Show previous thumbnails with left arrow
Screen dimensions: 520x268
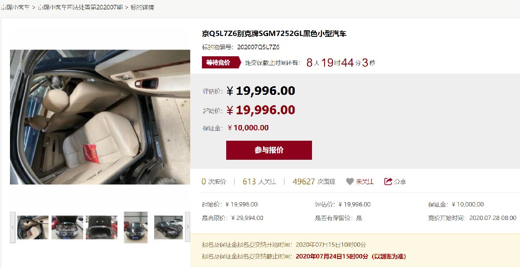13,227
